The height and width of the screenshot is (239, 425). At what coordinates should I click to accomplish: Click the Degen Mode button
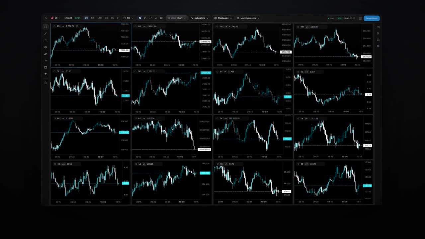pyautogui.click(x=372, y=18)
